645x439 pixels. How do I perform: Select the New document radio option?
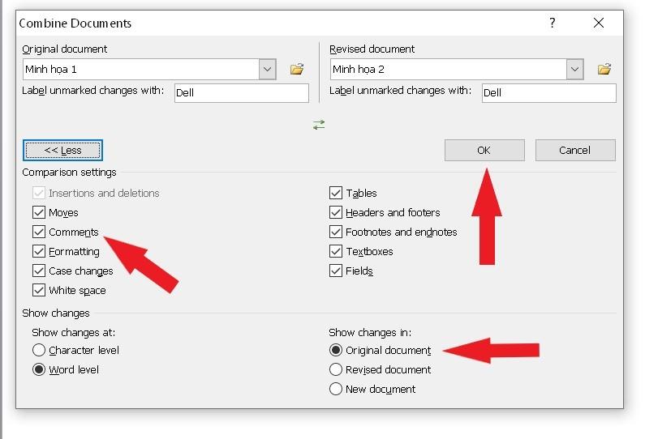pyautogui.click(x=336, y=390)
